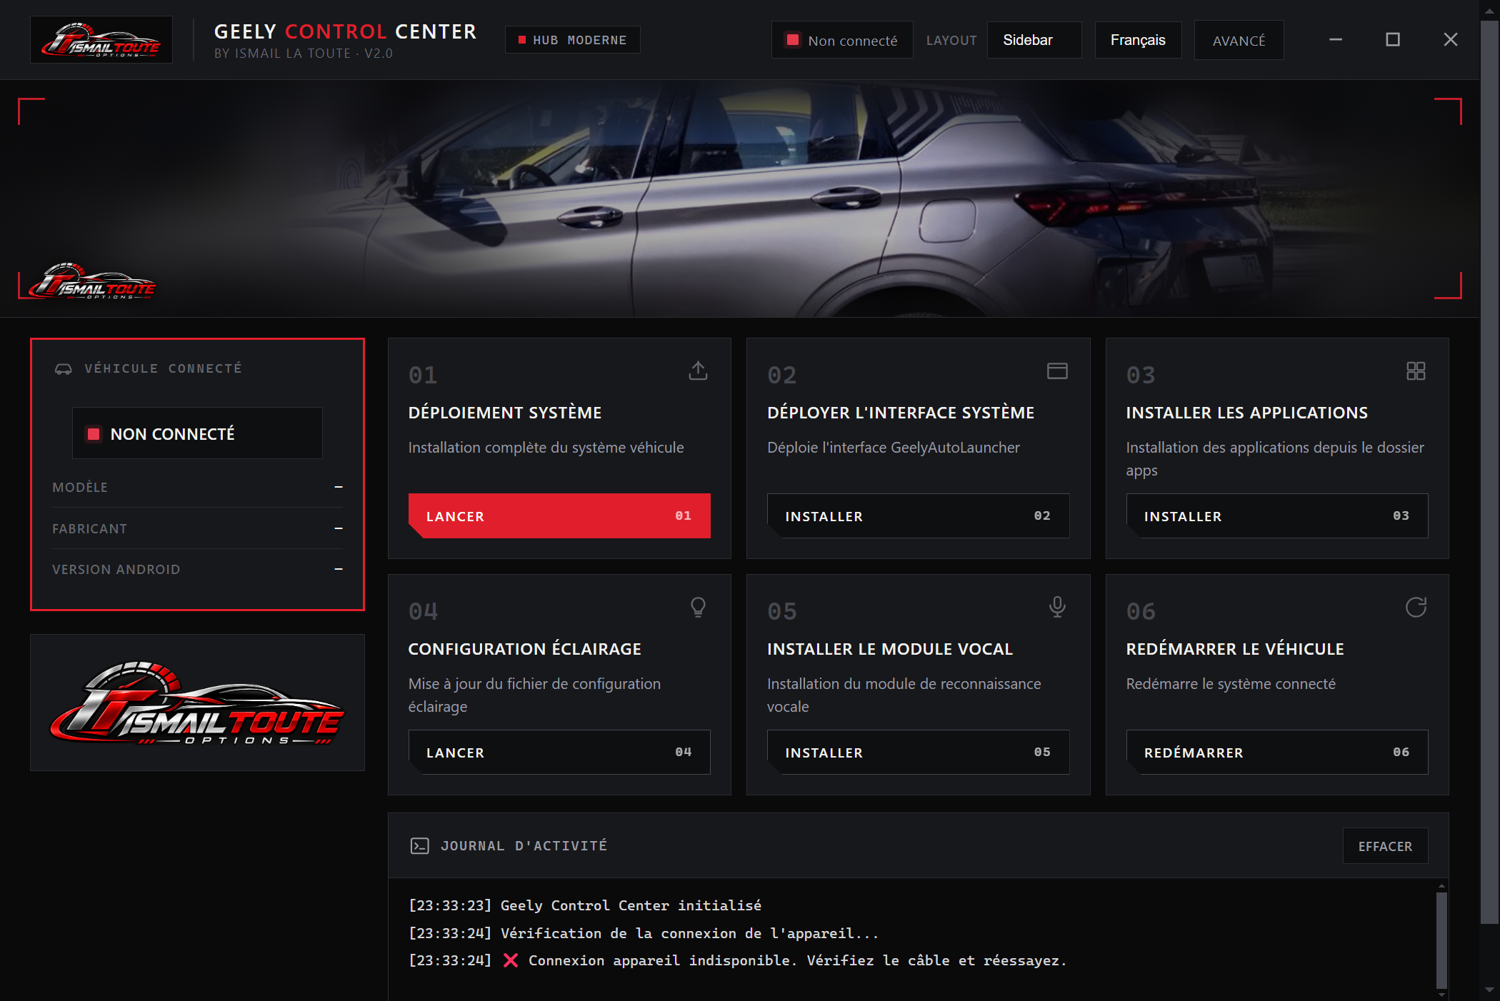
Task: Click the 'Redémarre le système connecté' description
Action: click(1230, 684)
